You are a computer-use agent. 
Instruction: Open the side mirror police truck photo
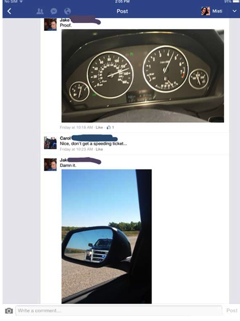click(x=107, y=236)
